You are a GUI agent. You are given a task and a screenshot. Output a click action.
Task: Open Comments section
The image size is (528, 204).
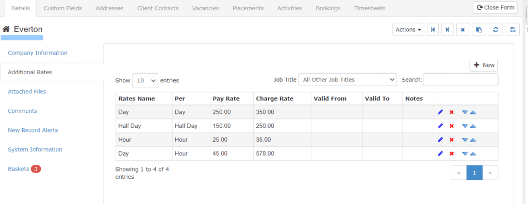[x=23, y=111]
